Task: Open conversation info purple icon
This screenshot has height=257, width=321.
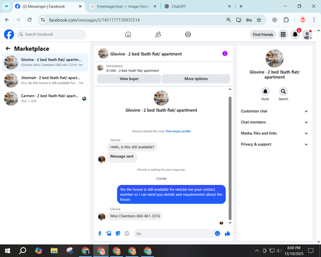Action: click(x=225, y=53)
